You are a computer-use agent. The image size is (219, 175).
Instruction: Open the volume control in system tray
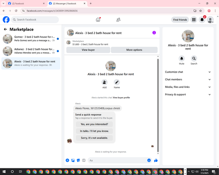(197, 171)
